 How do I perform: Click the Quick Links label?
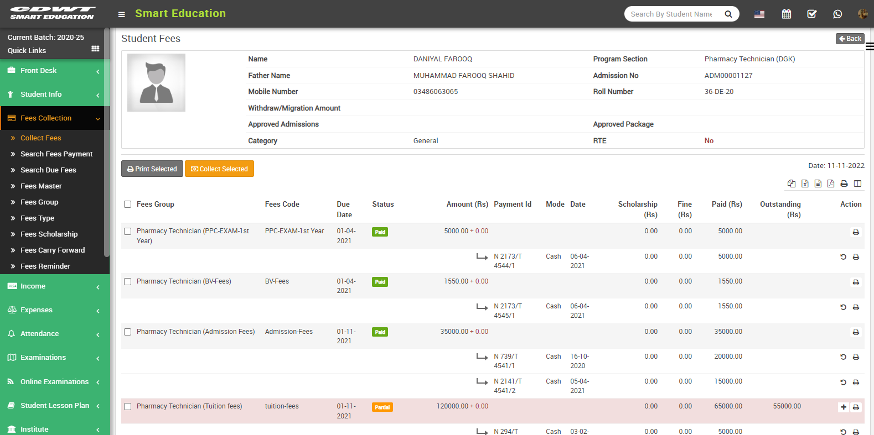pyautogui.click(x=27, y=50)
